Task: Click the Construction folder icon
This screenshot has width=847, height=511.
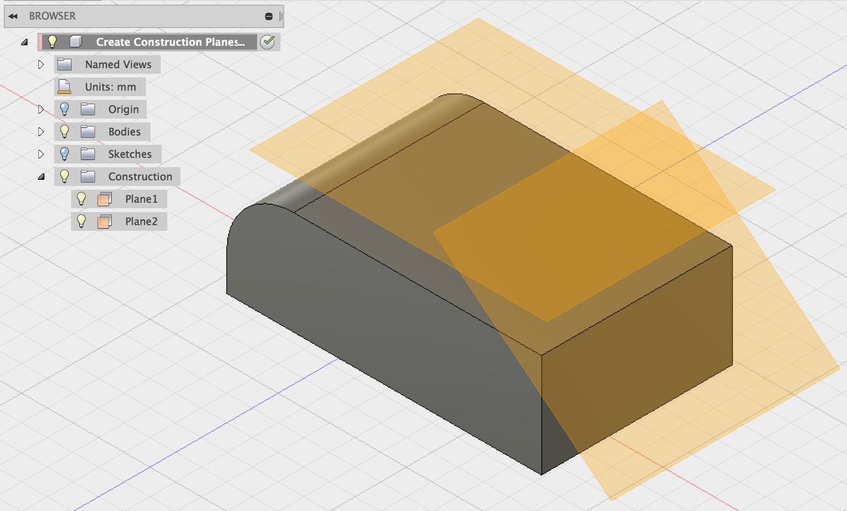Action: point(88,177)
